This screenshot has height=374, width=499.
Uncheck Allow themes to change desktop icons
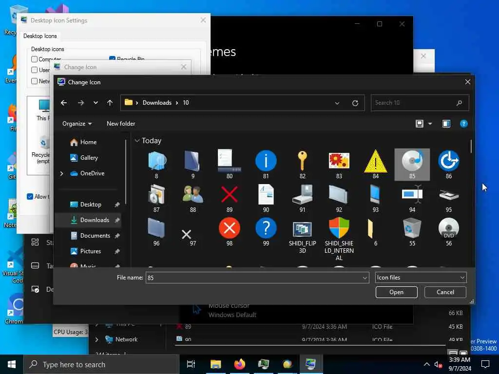pyautogui.click(x=30, y=197)
